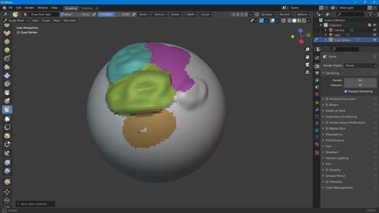This screenshot has height=213, width=379.
Task: Open the Window menu
Action: pos(43,8)
